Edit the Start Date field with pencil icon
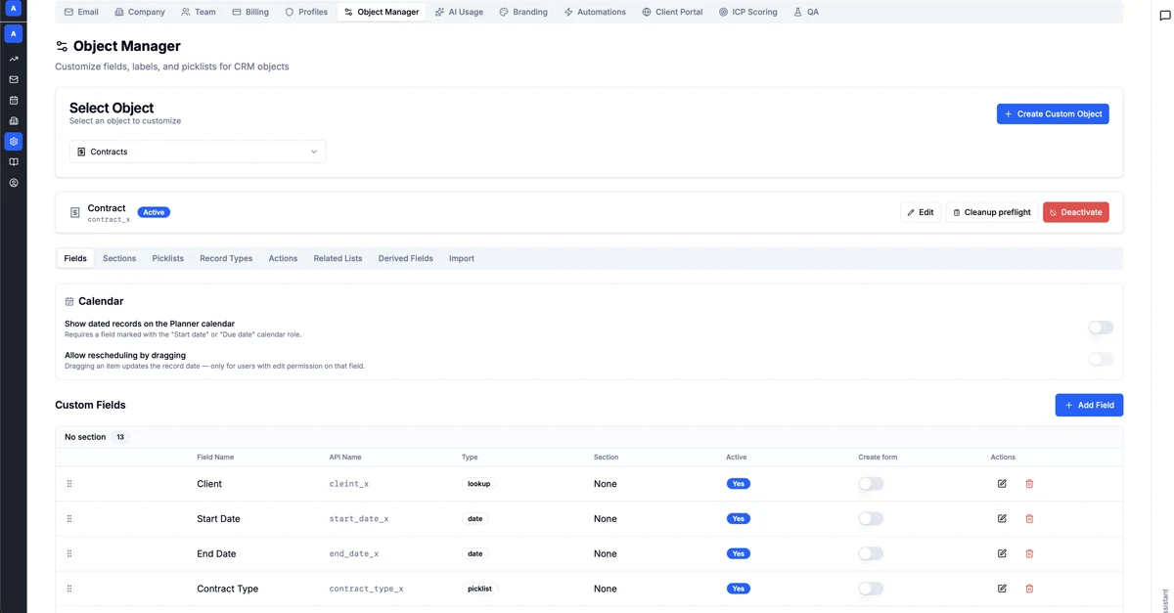 1002,519
